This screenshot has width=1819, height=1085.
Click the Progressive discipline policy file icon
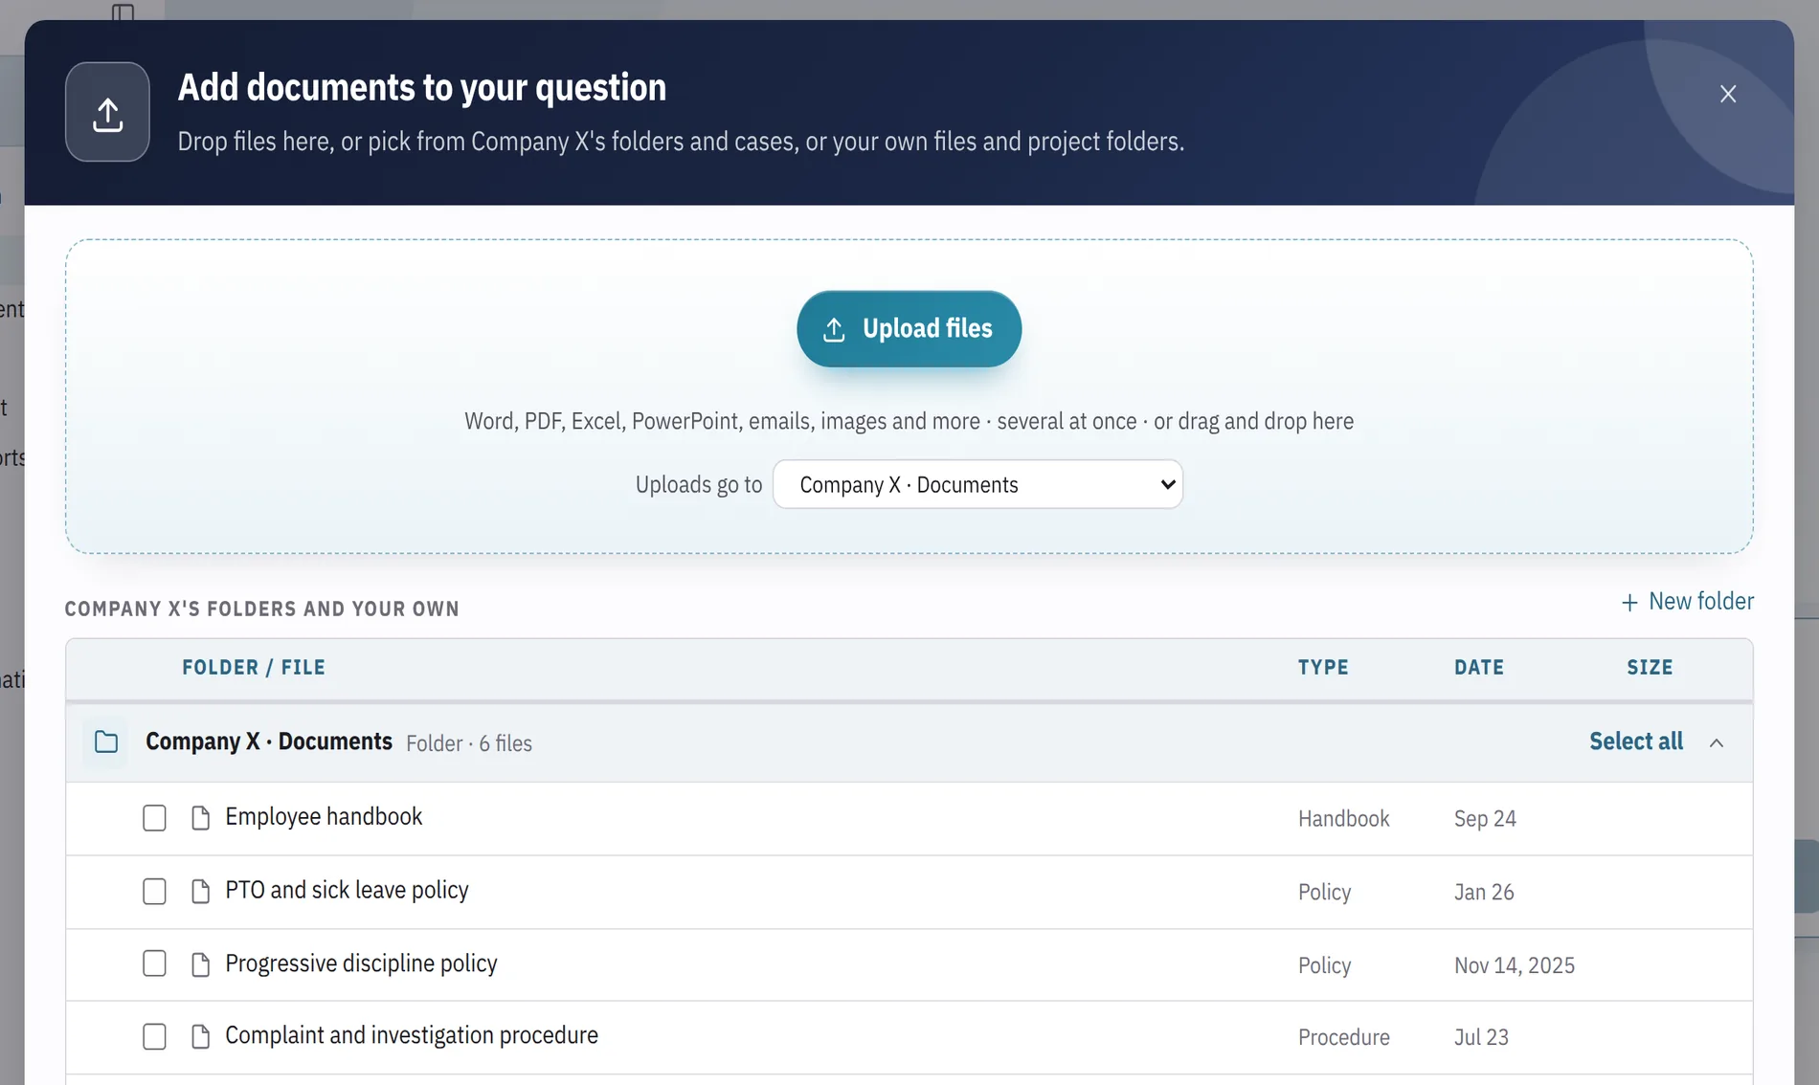pyautogui.click(x=200, y=964)
